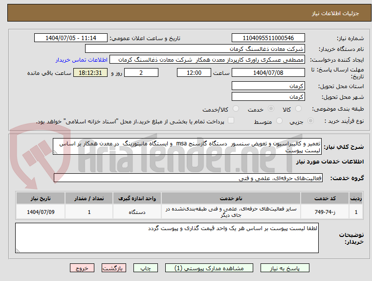Open اطلاعات تماس خریدار link
Image resolution: width=372 pixels, height=281 pixels.
coord(81,60)
